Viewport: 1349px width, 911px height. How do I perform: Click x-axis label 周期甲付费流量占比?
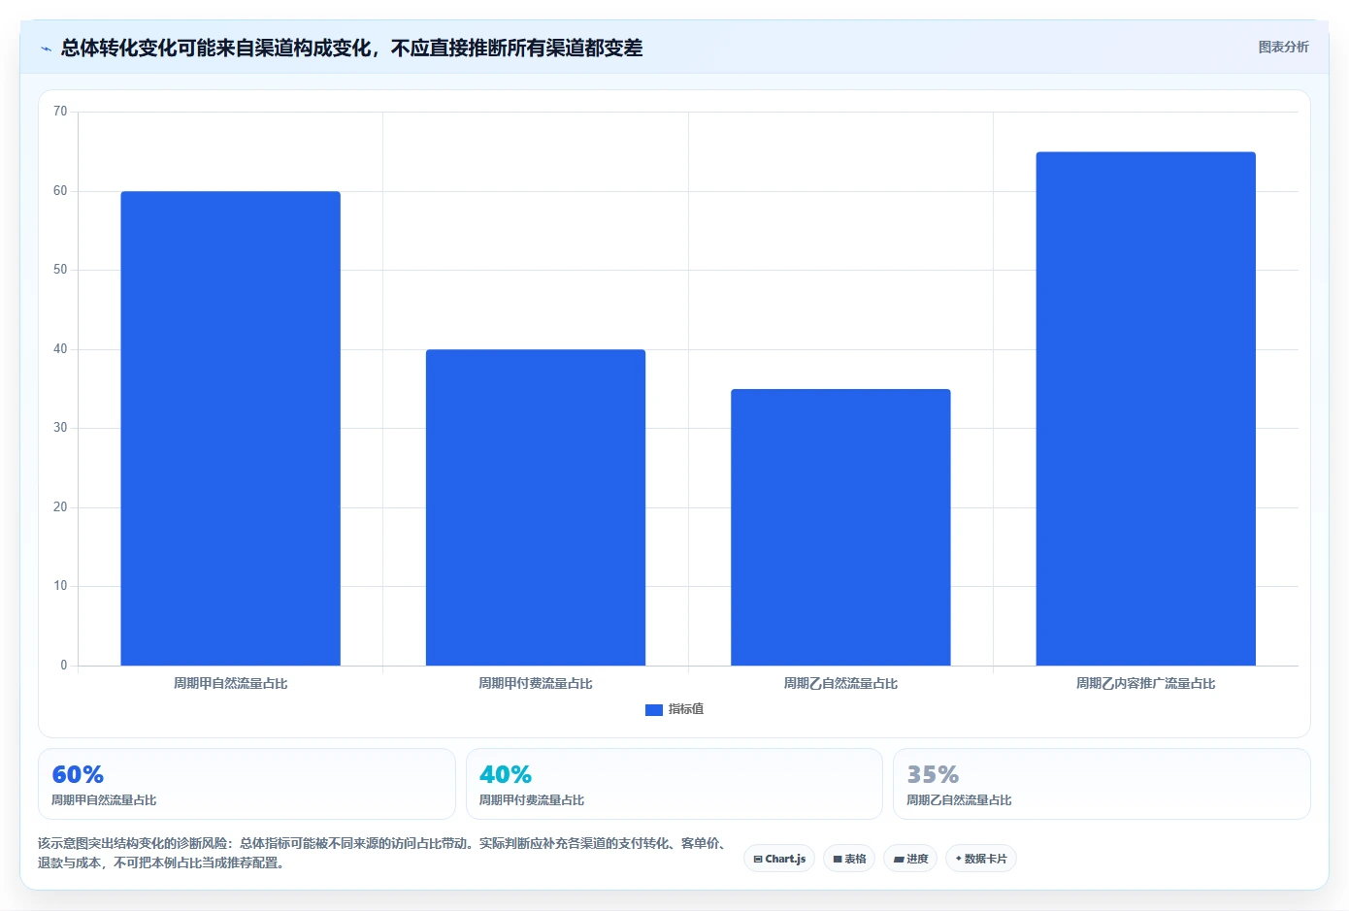tap(536, 683)
